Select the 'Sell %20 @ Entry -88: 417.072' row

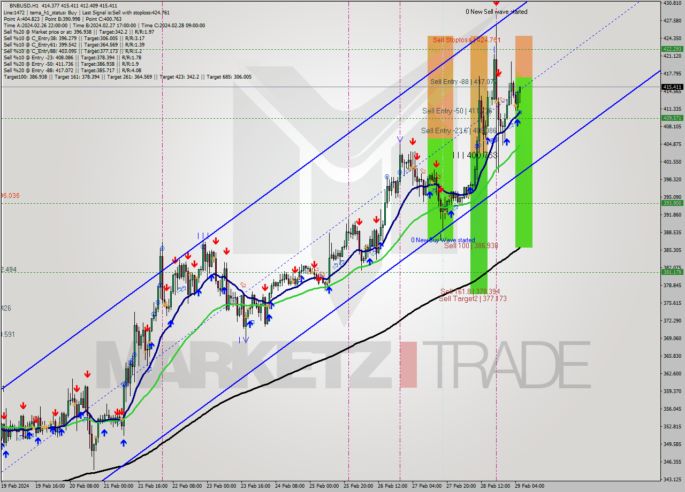click(72, 70)
